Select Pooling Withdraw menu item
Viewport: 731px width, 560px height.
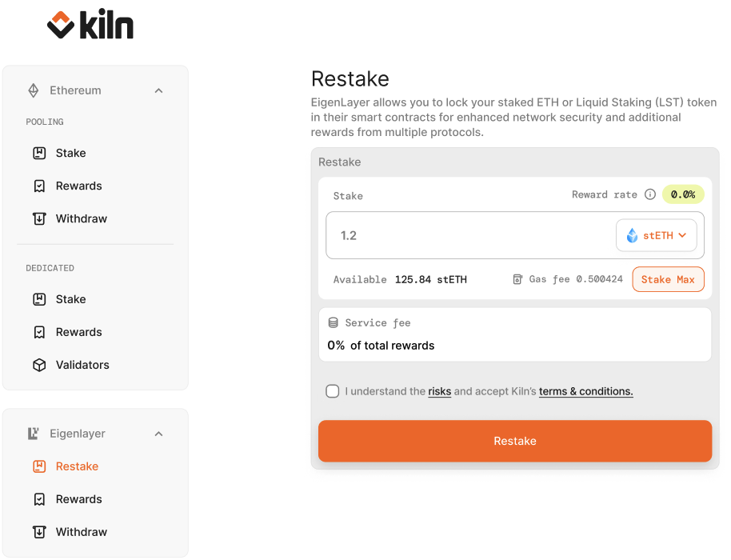pyautogui.click(x=81, y=218)
